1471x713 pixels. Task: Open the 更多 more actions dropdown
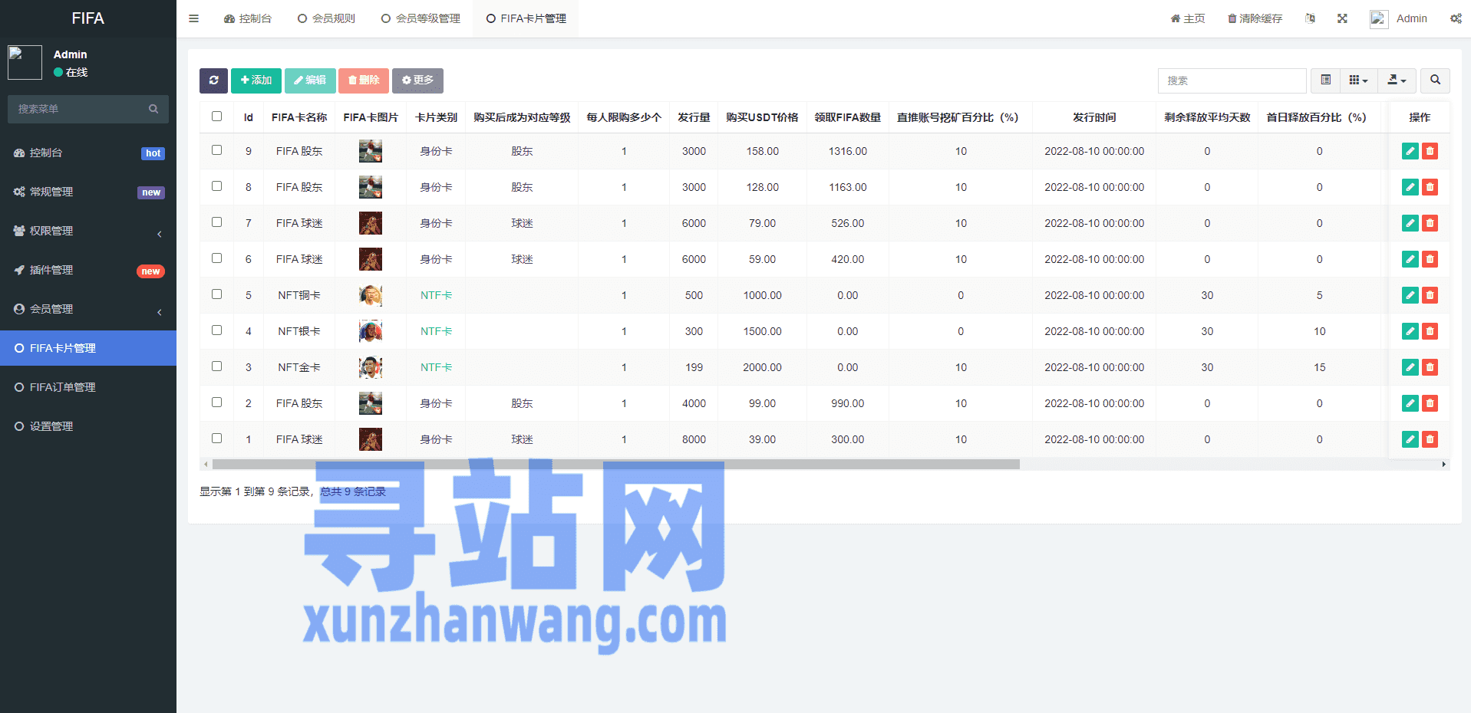[417, 80]
